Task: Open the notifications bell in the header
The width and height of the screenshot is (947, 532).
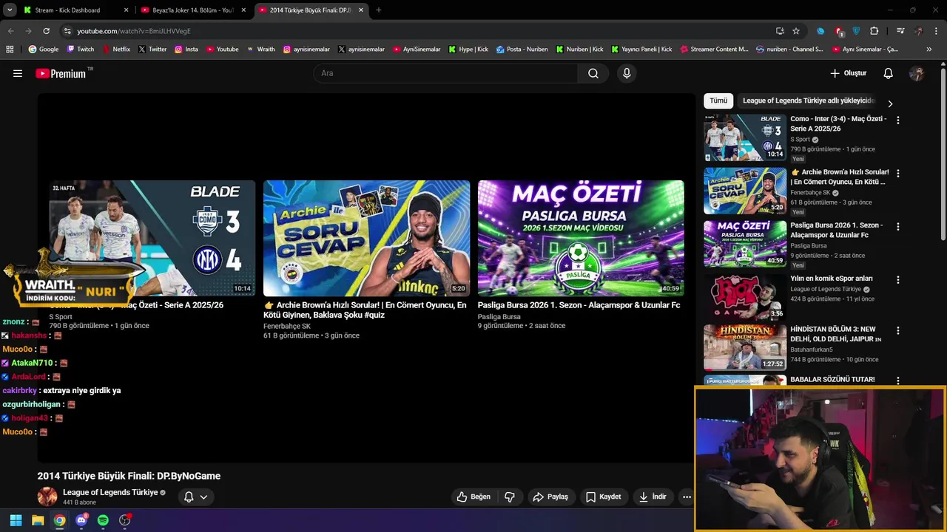Action: [889, 73]
